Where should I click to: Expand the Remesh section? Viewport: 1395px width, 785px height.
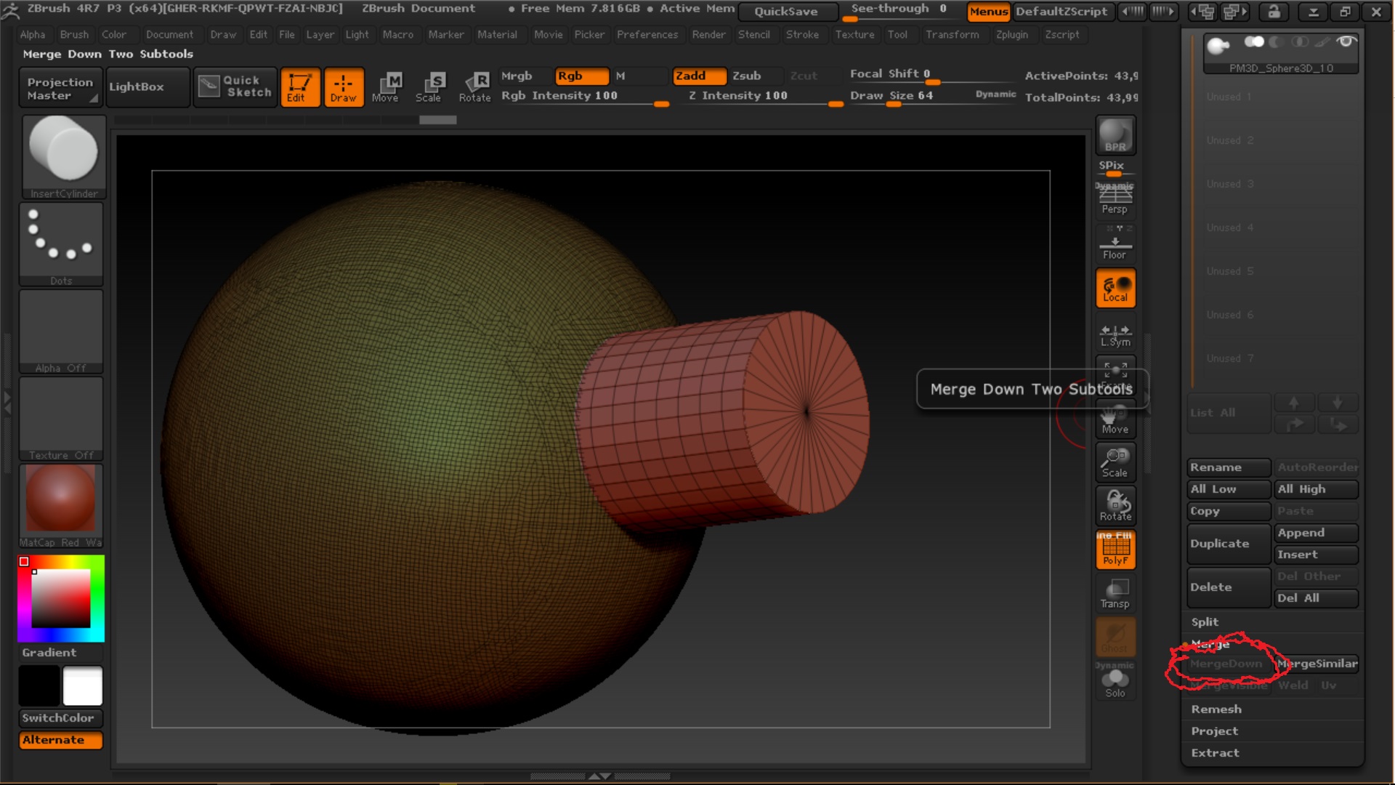coord(1216,709)
